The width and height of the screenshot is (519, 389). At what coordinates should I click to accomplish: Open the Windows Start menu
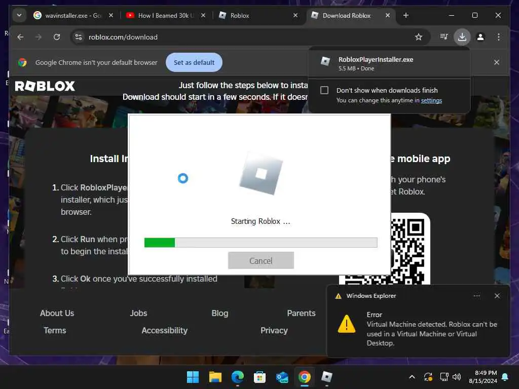pos(193,377)
